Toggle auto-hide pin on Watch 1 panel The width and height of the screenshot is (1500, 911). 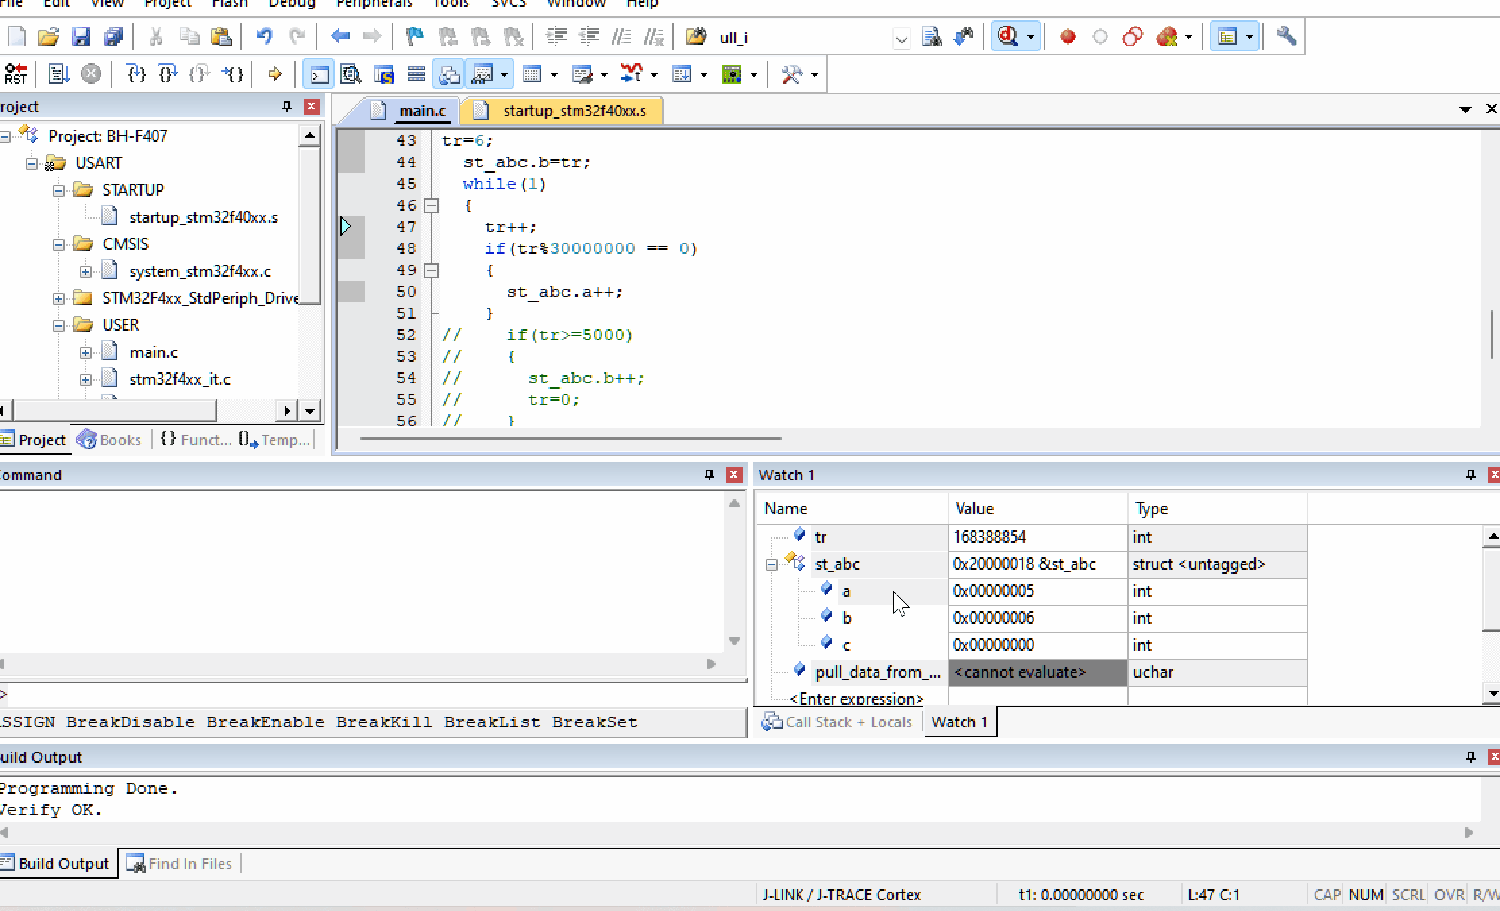pos(1470,475)
